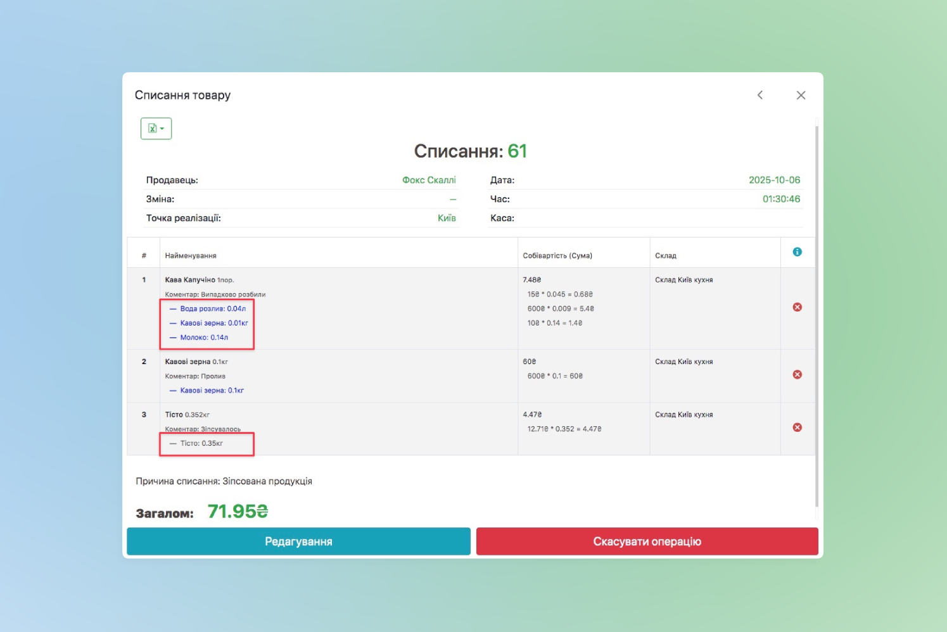Click the blue info icon in table header
The image size is (947, 632).
797,252
